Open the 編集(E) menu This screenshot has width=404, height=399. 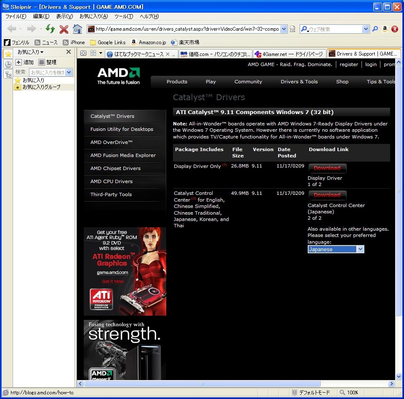click(x=41, y=16)
